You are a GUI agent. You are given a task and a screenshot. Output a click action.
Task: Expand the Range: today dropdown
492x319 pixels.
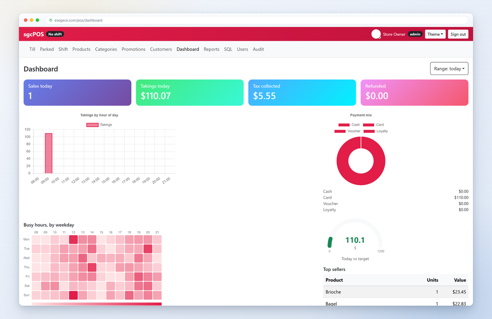pyautogui.click(x=449, y=69)
